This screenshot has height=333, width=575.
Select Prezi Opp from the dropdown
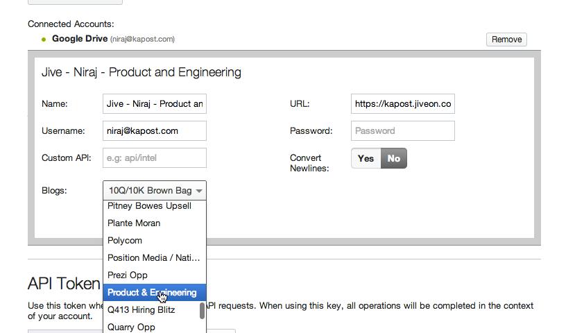[155, 275]
